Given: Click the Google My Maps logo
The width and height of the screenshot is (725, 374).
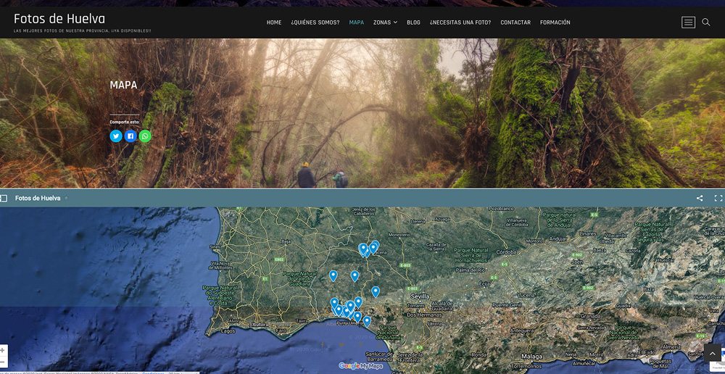Looking at the screenshot, I should click(x=360, y=366).
